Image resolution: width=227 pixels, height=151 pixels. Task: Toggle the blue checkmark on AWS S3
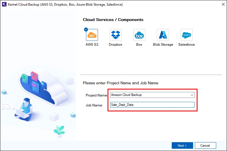click(86, 30)
